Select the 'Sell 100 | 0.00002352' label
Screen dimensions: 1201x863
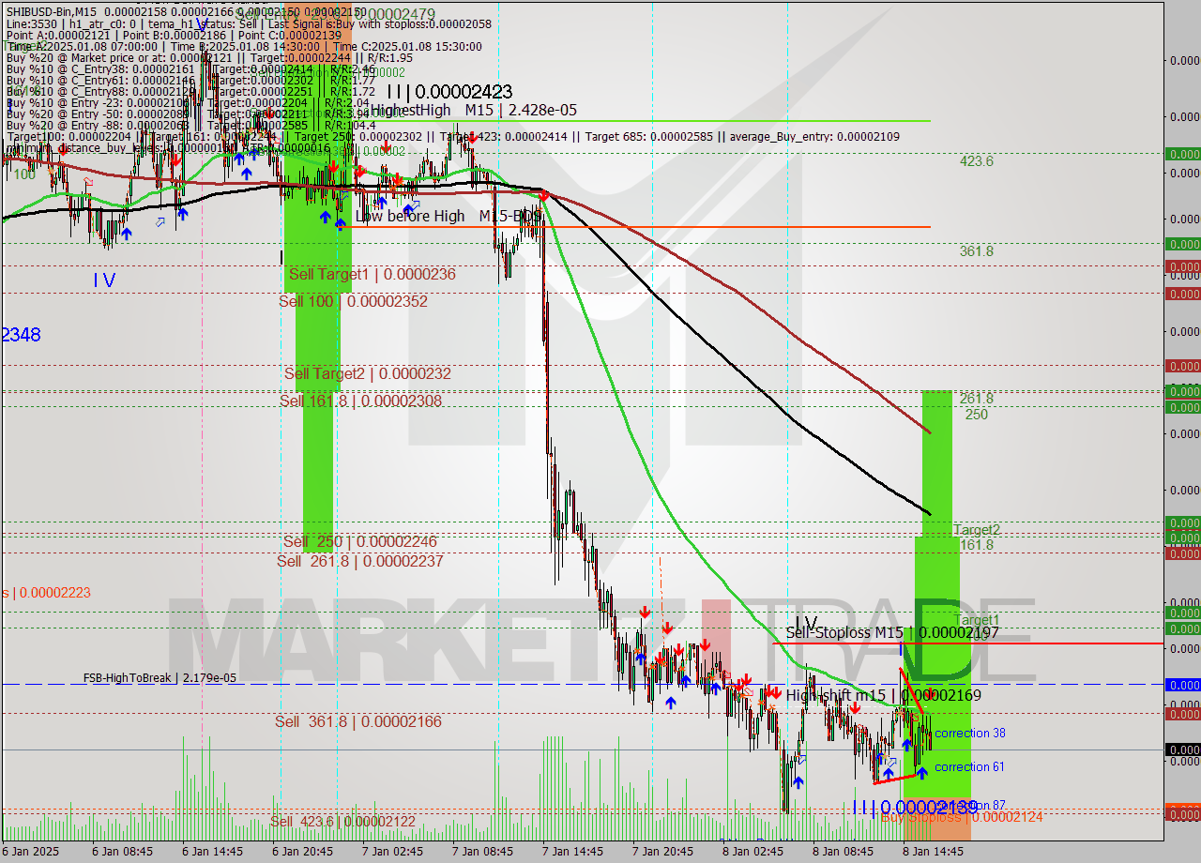353,301
